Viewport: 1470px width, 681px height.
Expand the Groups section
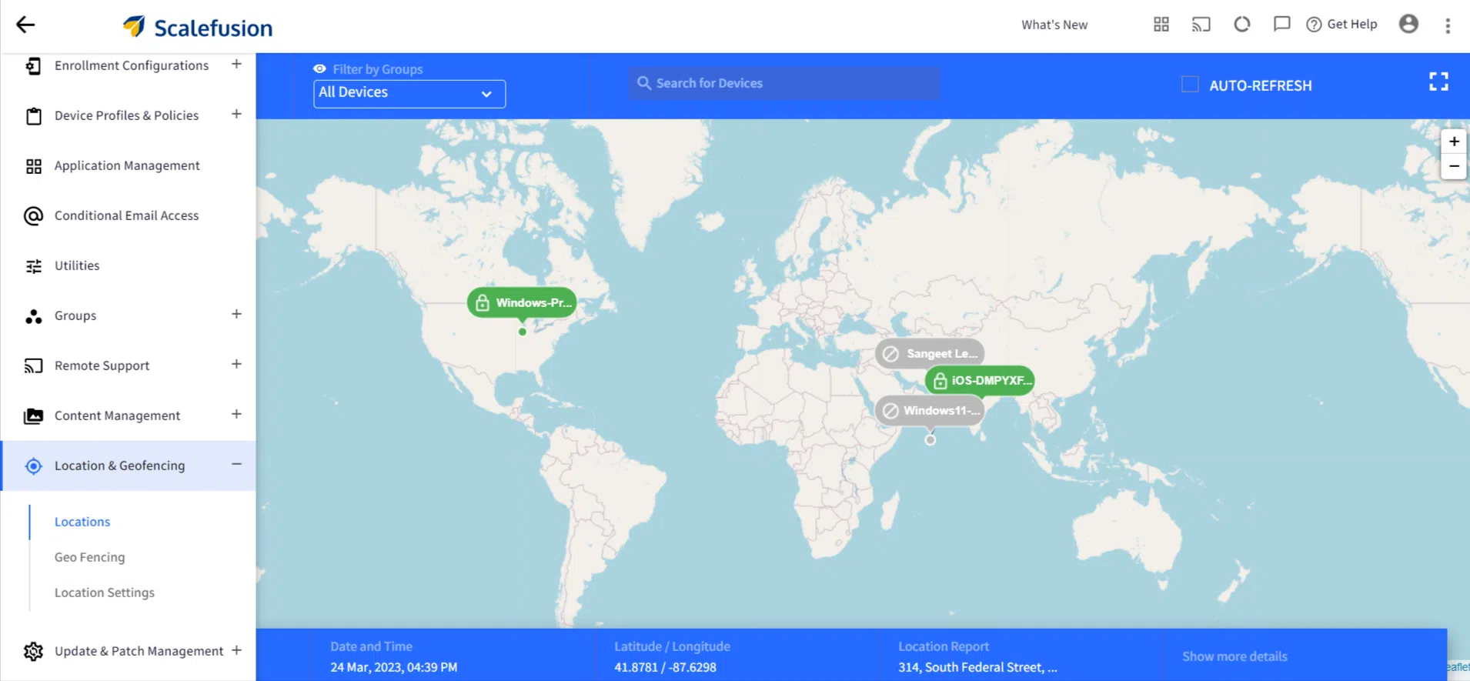tap(236, 314)
